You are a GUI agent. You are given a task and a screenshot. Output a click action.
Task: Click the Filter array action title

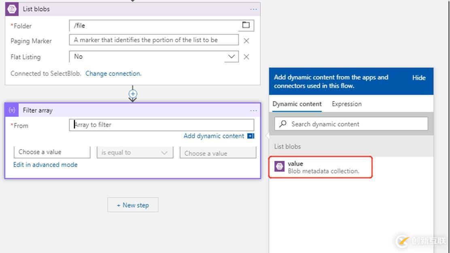tap(38, 110)
